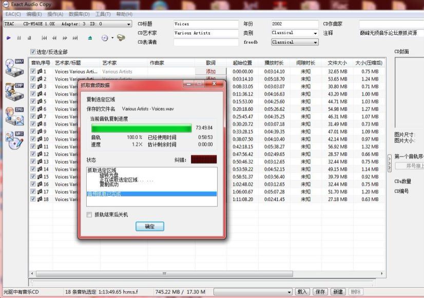Click the WAV copy tracks icon

(x=15, y=67)
